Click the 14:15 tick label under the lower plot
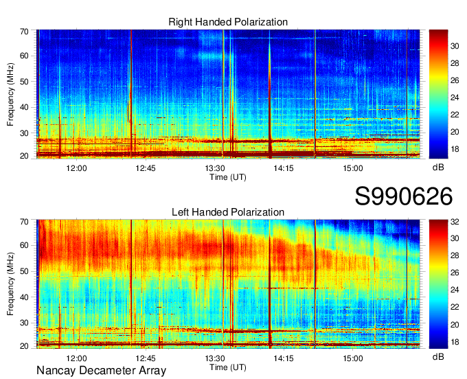This screenshot has height=379, width=467. (x=284, y=358)
